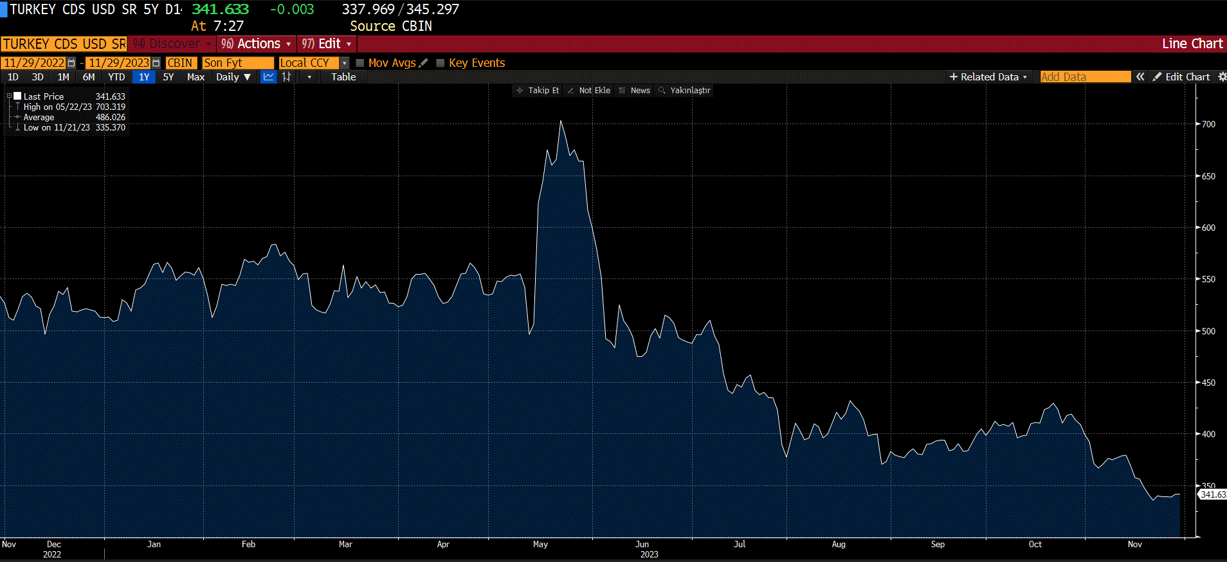
Task: Open the Daily periodicity dropdown
Action: click(x=233, y=77)
